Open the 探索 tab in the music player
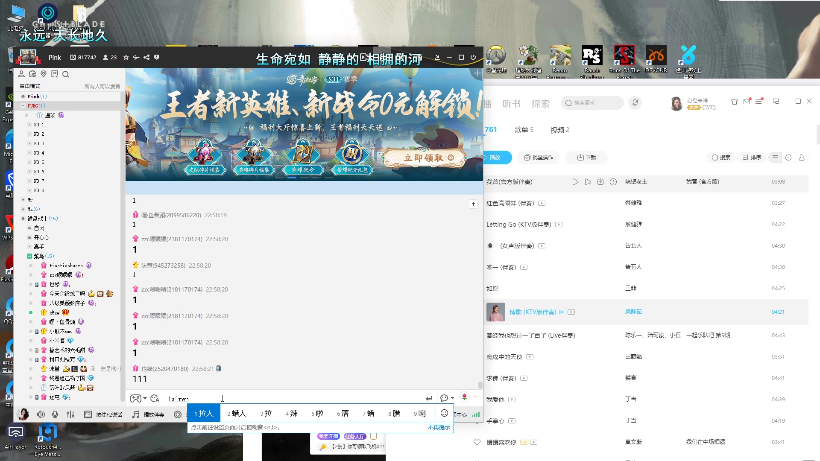 [541, 104]
